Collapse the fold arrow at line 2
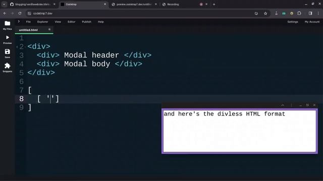Screen dimensions: 323x181 tap(17, 47)
